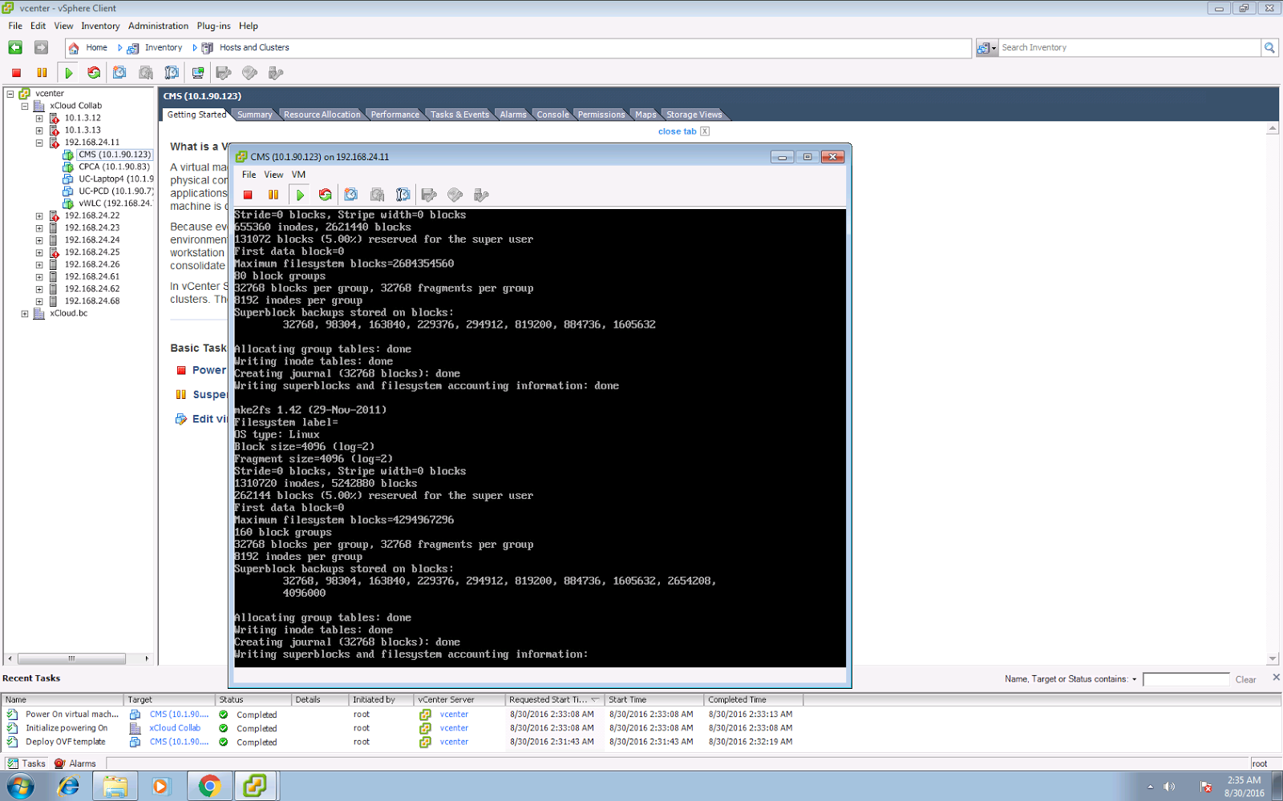This screenshot has height=801, width=1283.
Task: Collapse the 192.168.24.11 host tree node
Action: click(38, 141)
